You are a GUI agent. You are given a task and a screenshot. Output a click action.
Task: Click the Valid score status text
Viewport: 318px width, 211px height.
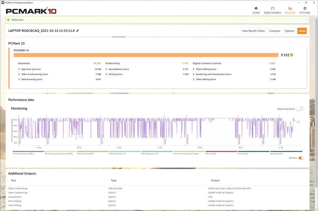click(x=17, y=20)
